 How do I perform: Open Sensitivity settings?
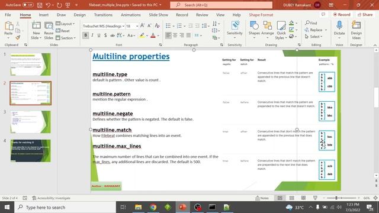(x=235, y=30)
